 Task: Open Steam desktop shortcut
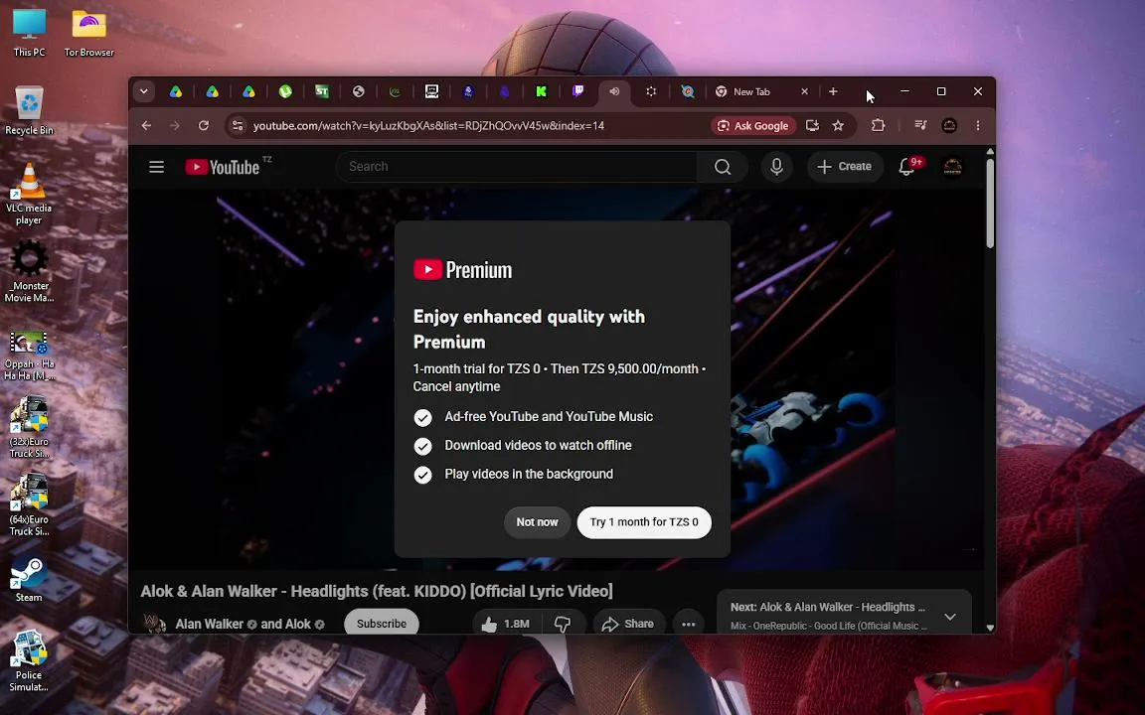click(29, 580)
